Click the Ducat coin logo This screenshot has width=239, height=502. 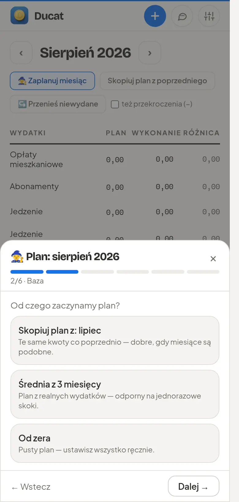(19, 16)
